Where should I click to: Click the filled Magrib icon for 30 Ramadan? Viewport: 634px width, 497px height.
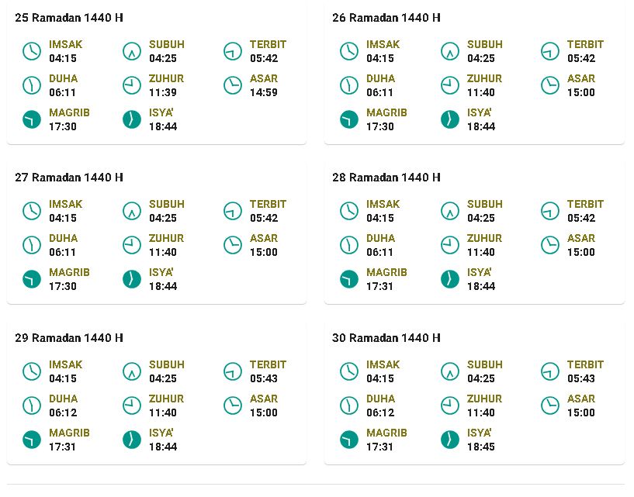point(349,440)
